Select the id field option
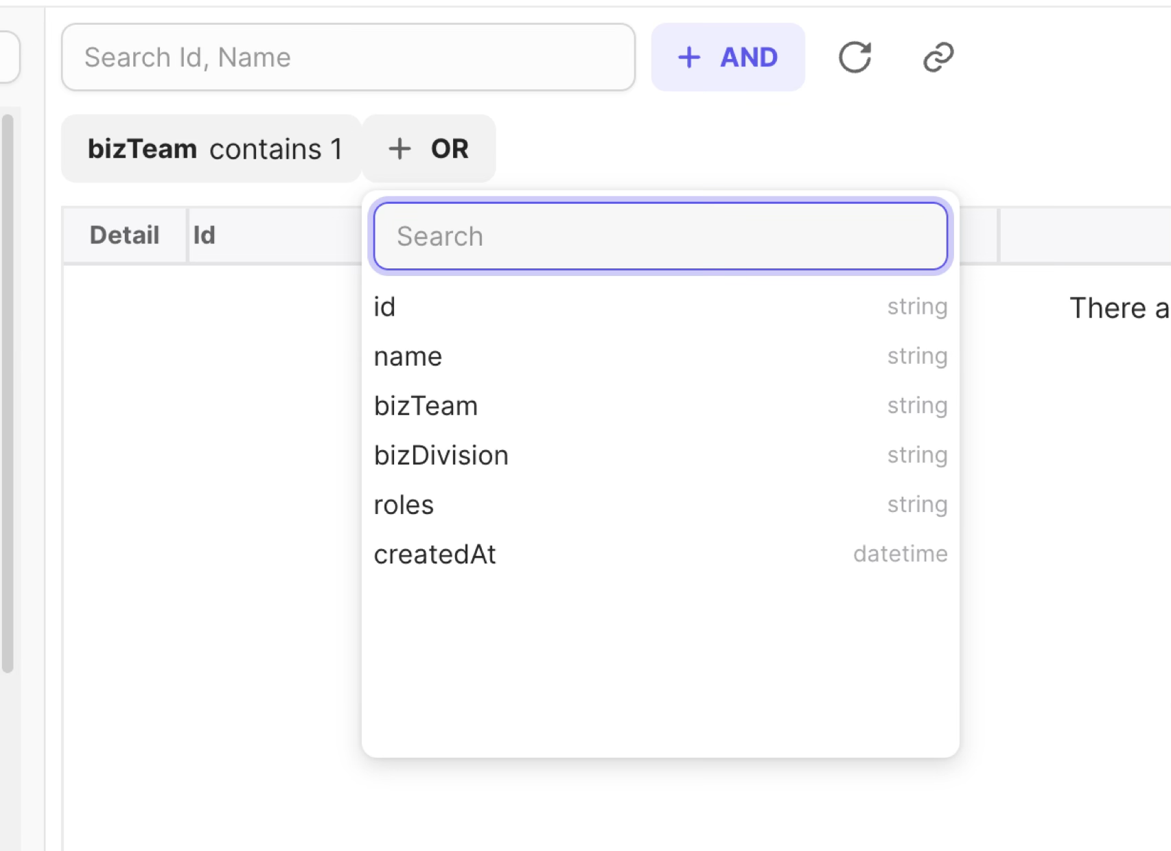 (x=385, y=307)
